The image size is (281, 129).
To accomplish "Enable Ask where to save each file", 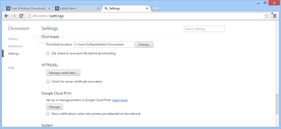I will pyautogui.click(x=48, y=53).
